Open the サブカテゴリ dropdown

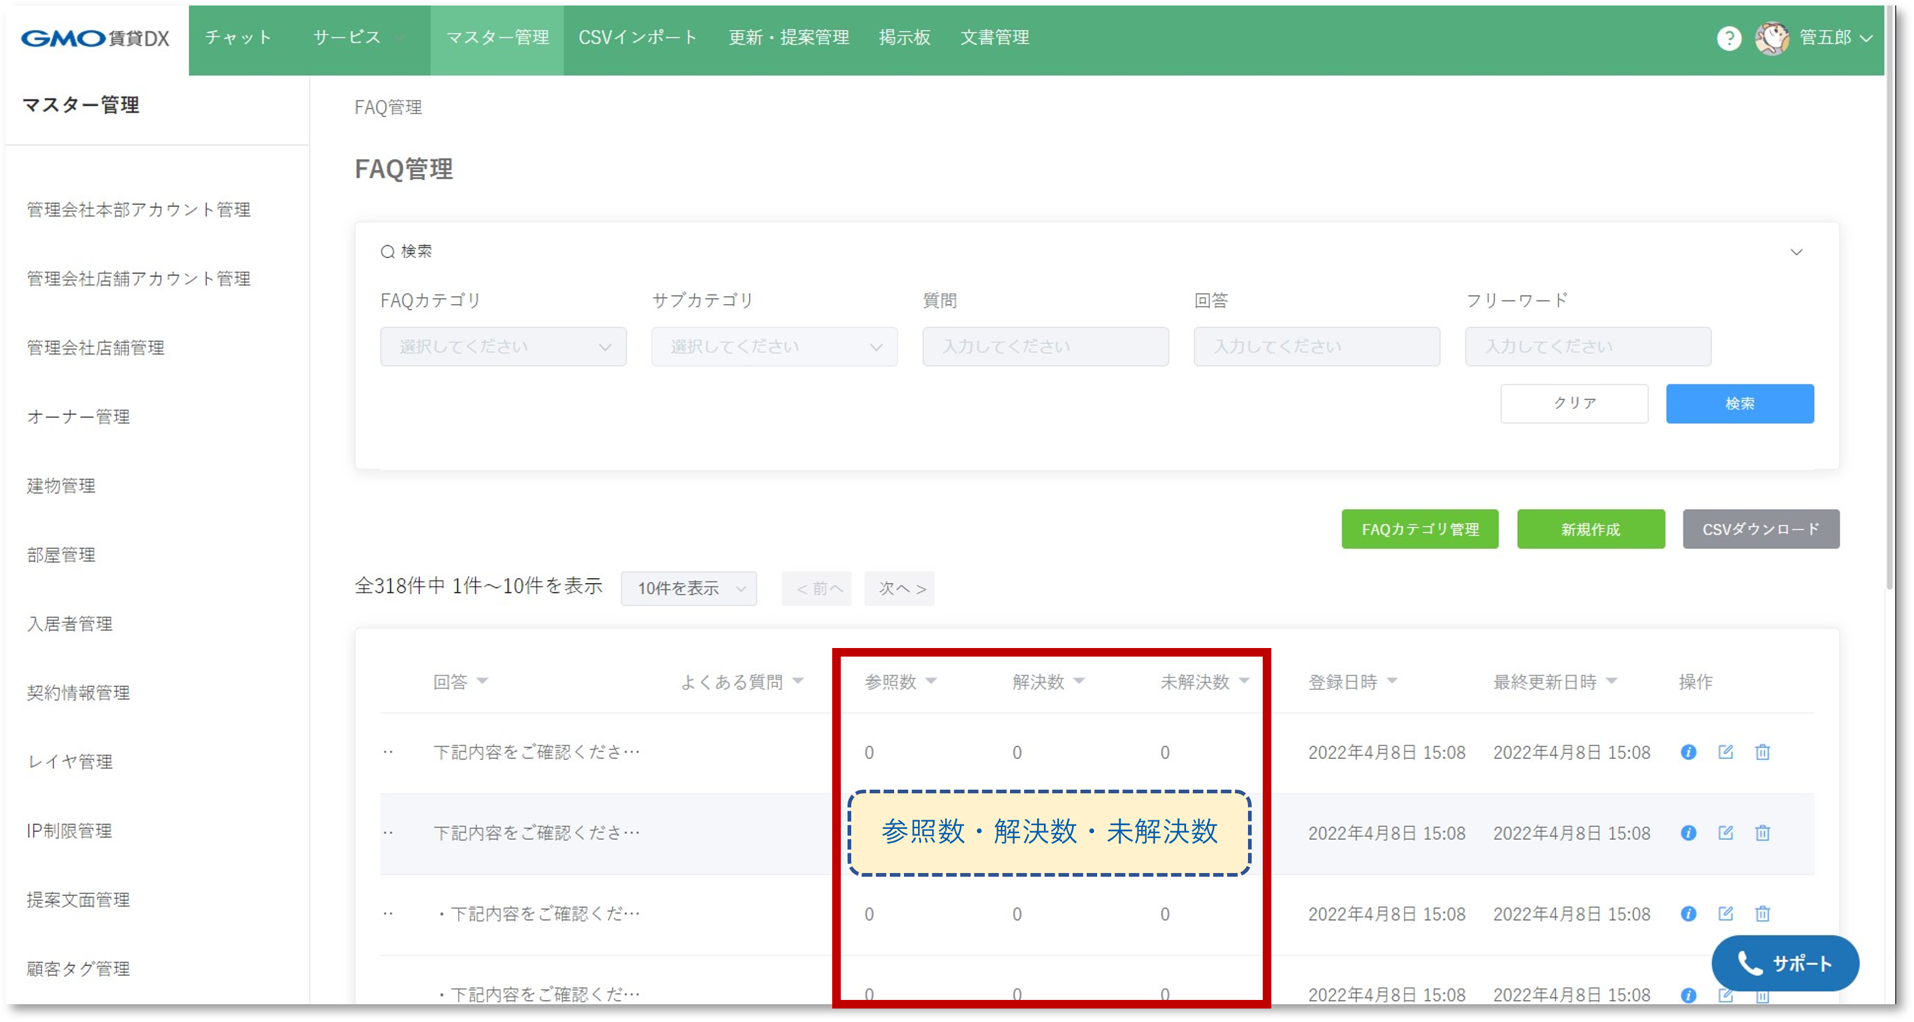774,347
